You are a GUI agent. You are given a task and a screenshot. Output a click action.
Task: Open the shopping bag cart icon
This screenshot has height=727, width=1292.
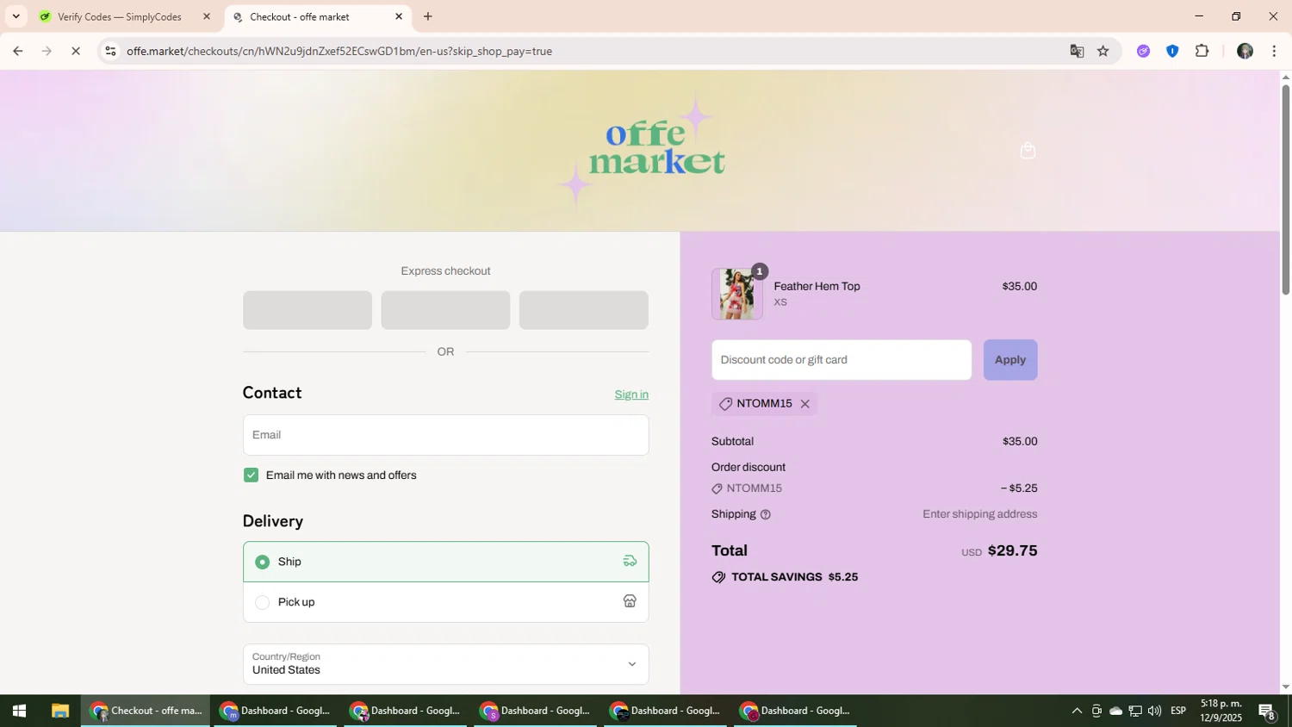1028,151
